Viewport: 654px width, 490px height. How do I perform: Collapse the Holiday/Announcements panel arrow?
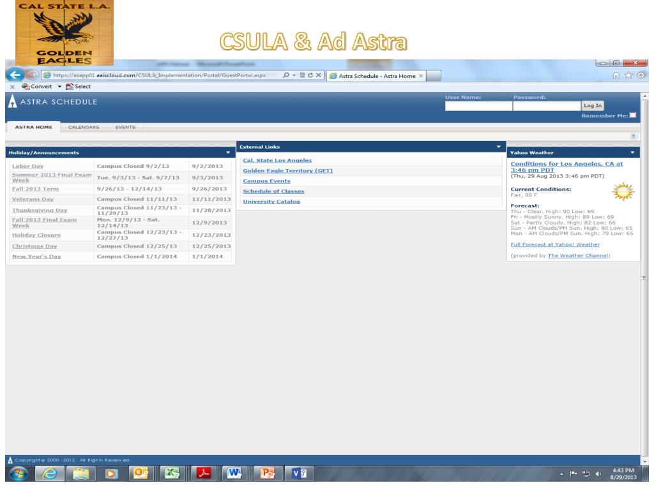click(228, 152)
